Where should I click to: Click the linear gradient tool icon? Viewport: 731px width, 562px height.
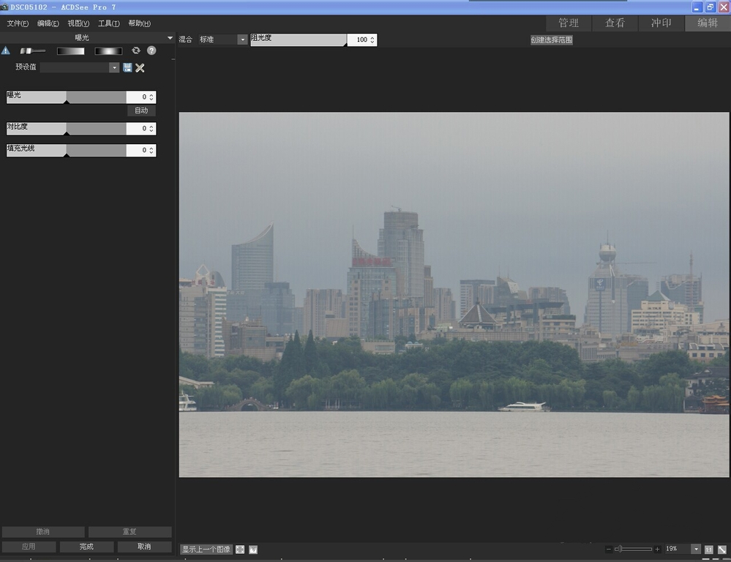point(71,51)
